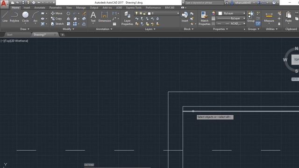Expand the Annotation panel
Viewport: 299px width, 168px height.
(104, 29)
